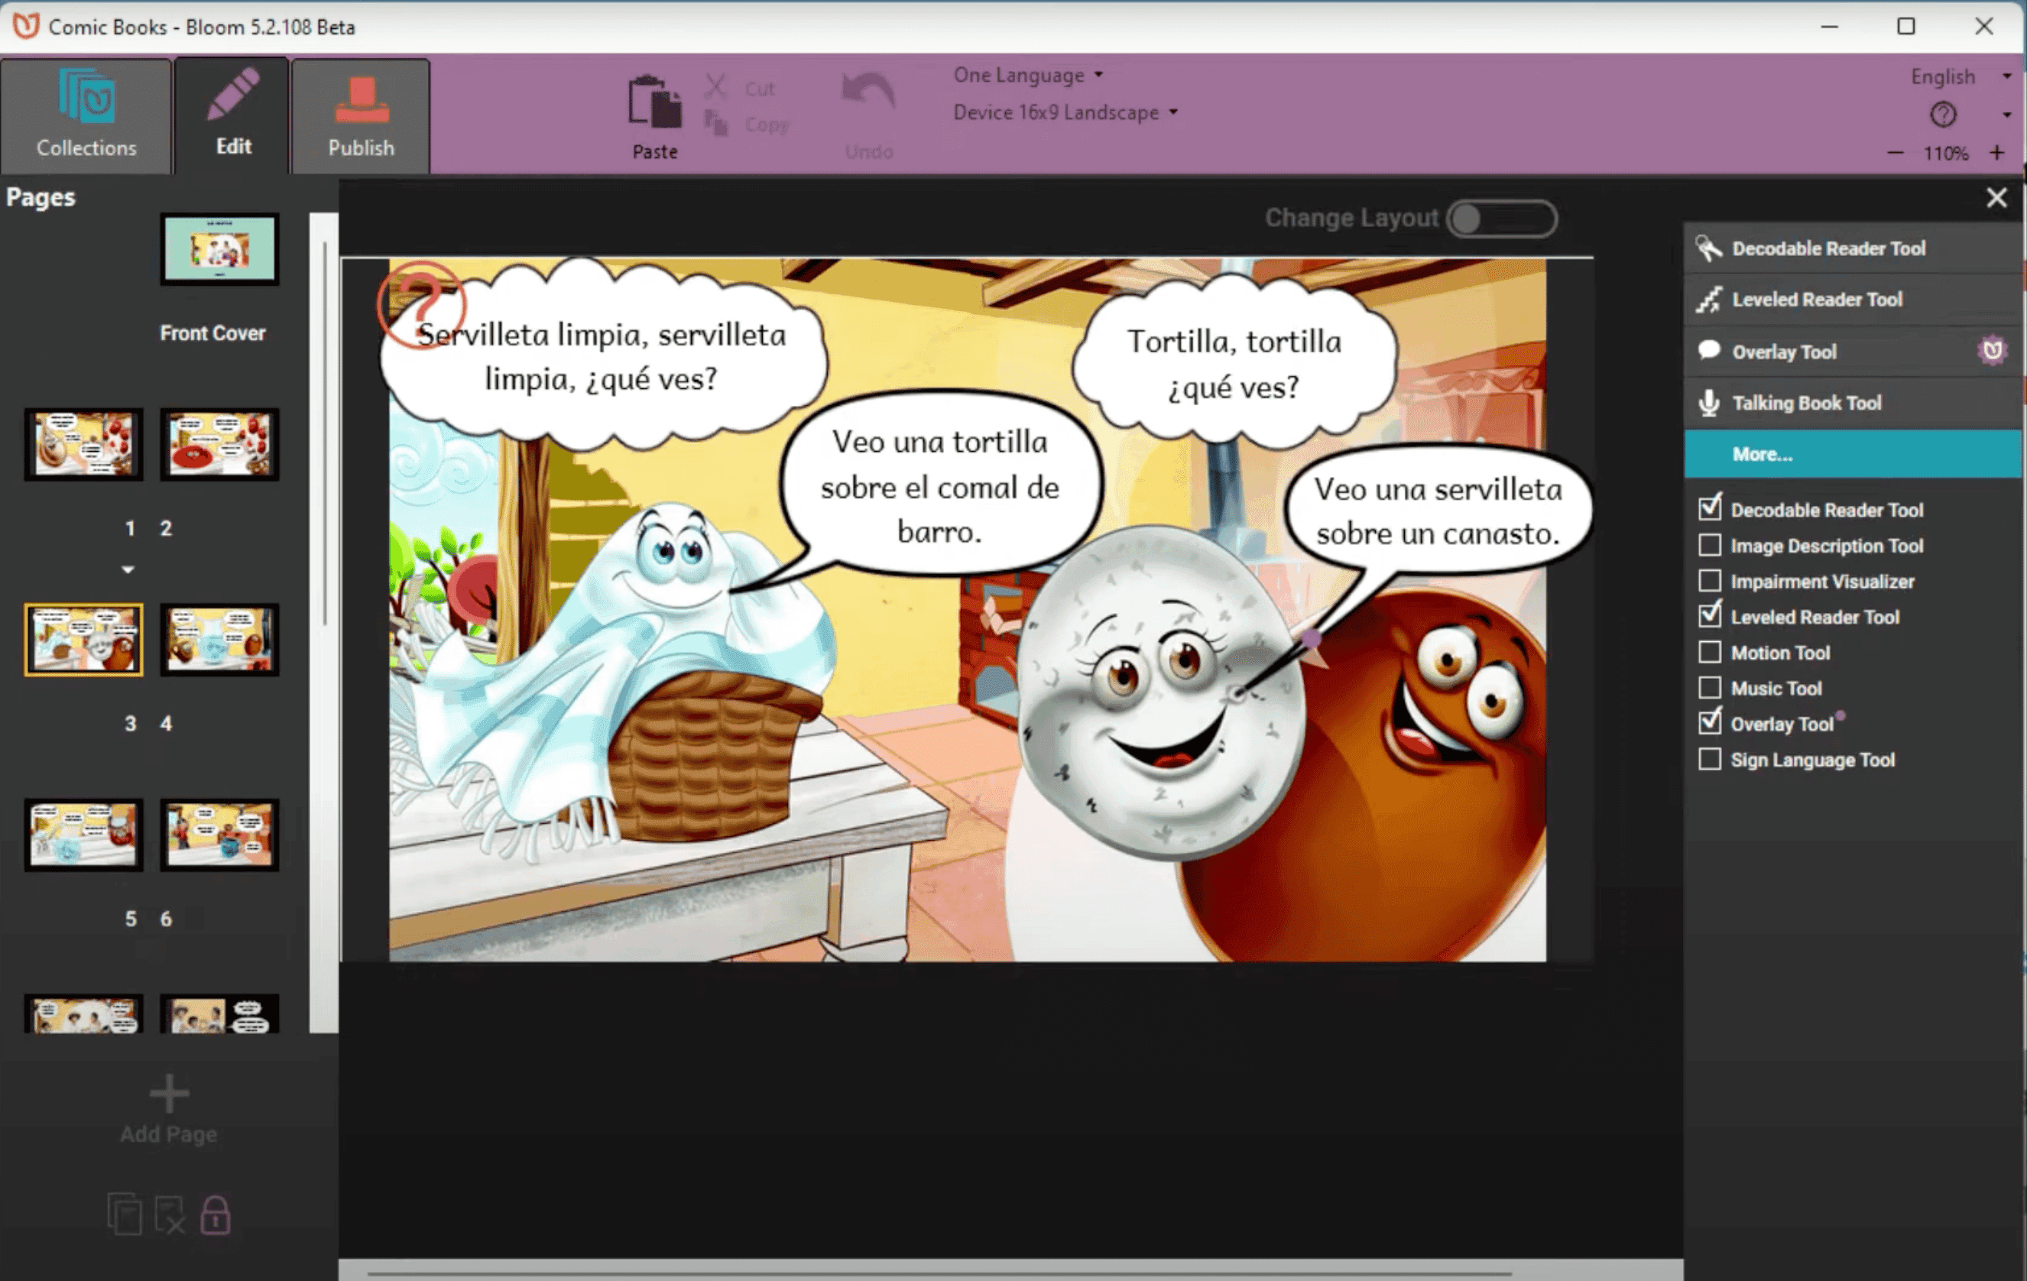
Task: Click the 'Servilleta limpia' speech bubble text
Action: tap(601, 357)
